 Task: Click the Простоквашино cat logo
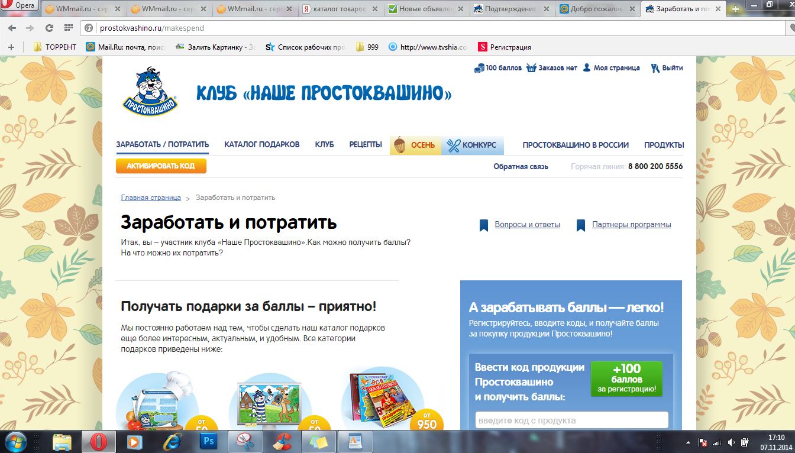pyautogui.click(x=150, y=90)
